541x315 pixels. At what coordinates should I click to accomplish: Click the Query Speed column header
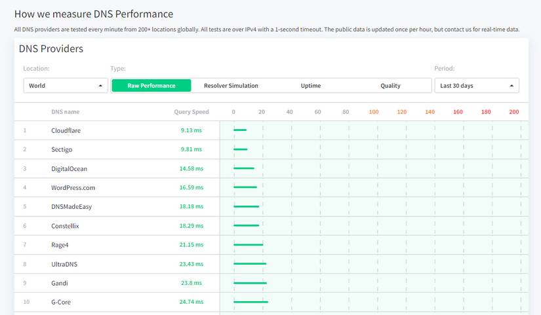point(191,112)
